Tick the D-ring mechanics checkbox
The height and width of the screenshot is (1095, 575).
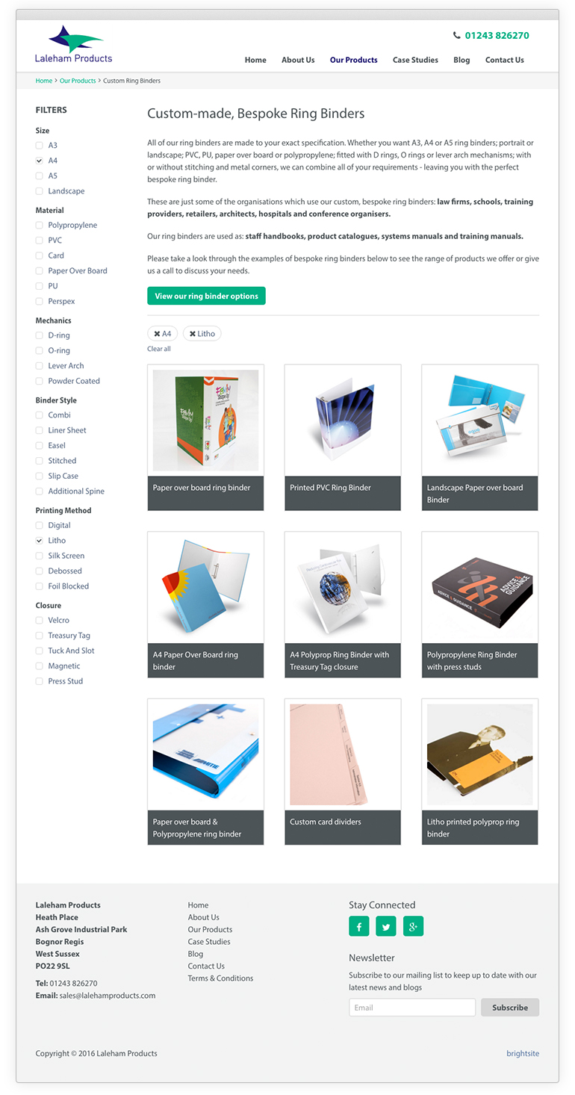pos(39,335)
